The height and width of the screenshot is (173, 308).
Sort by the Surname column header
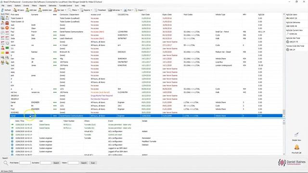tap(35, 15)
